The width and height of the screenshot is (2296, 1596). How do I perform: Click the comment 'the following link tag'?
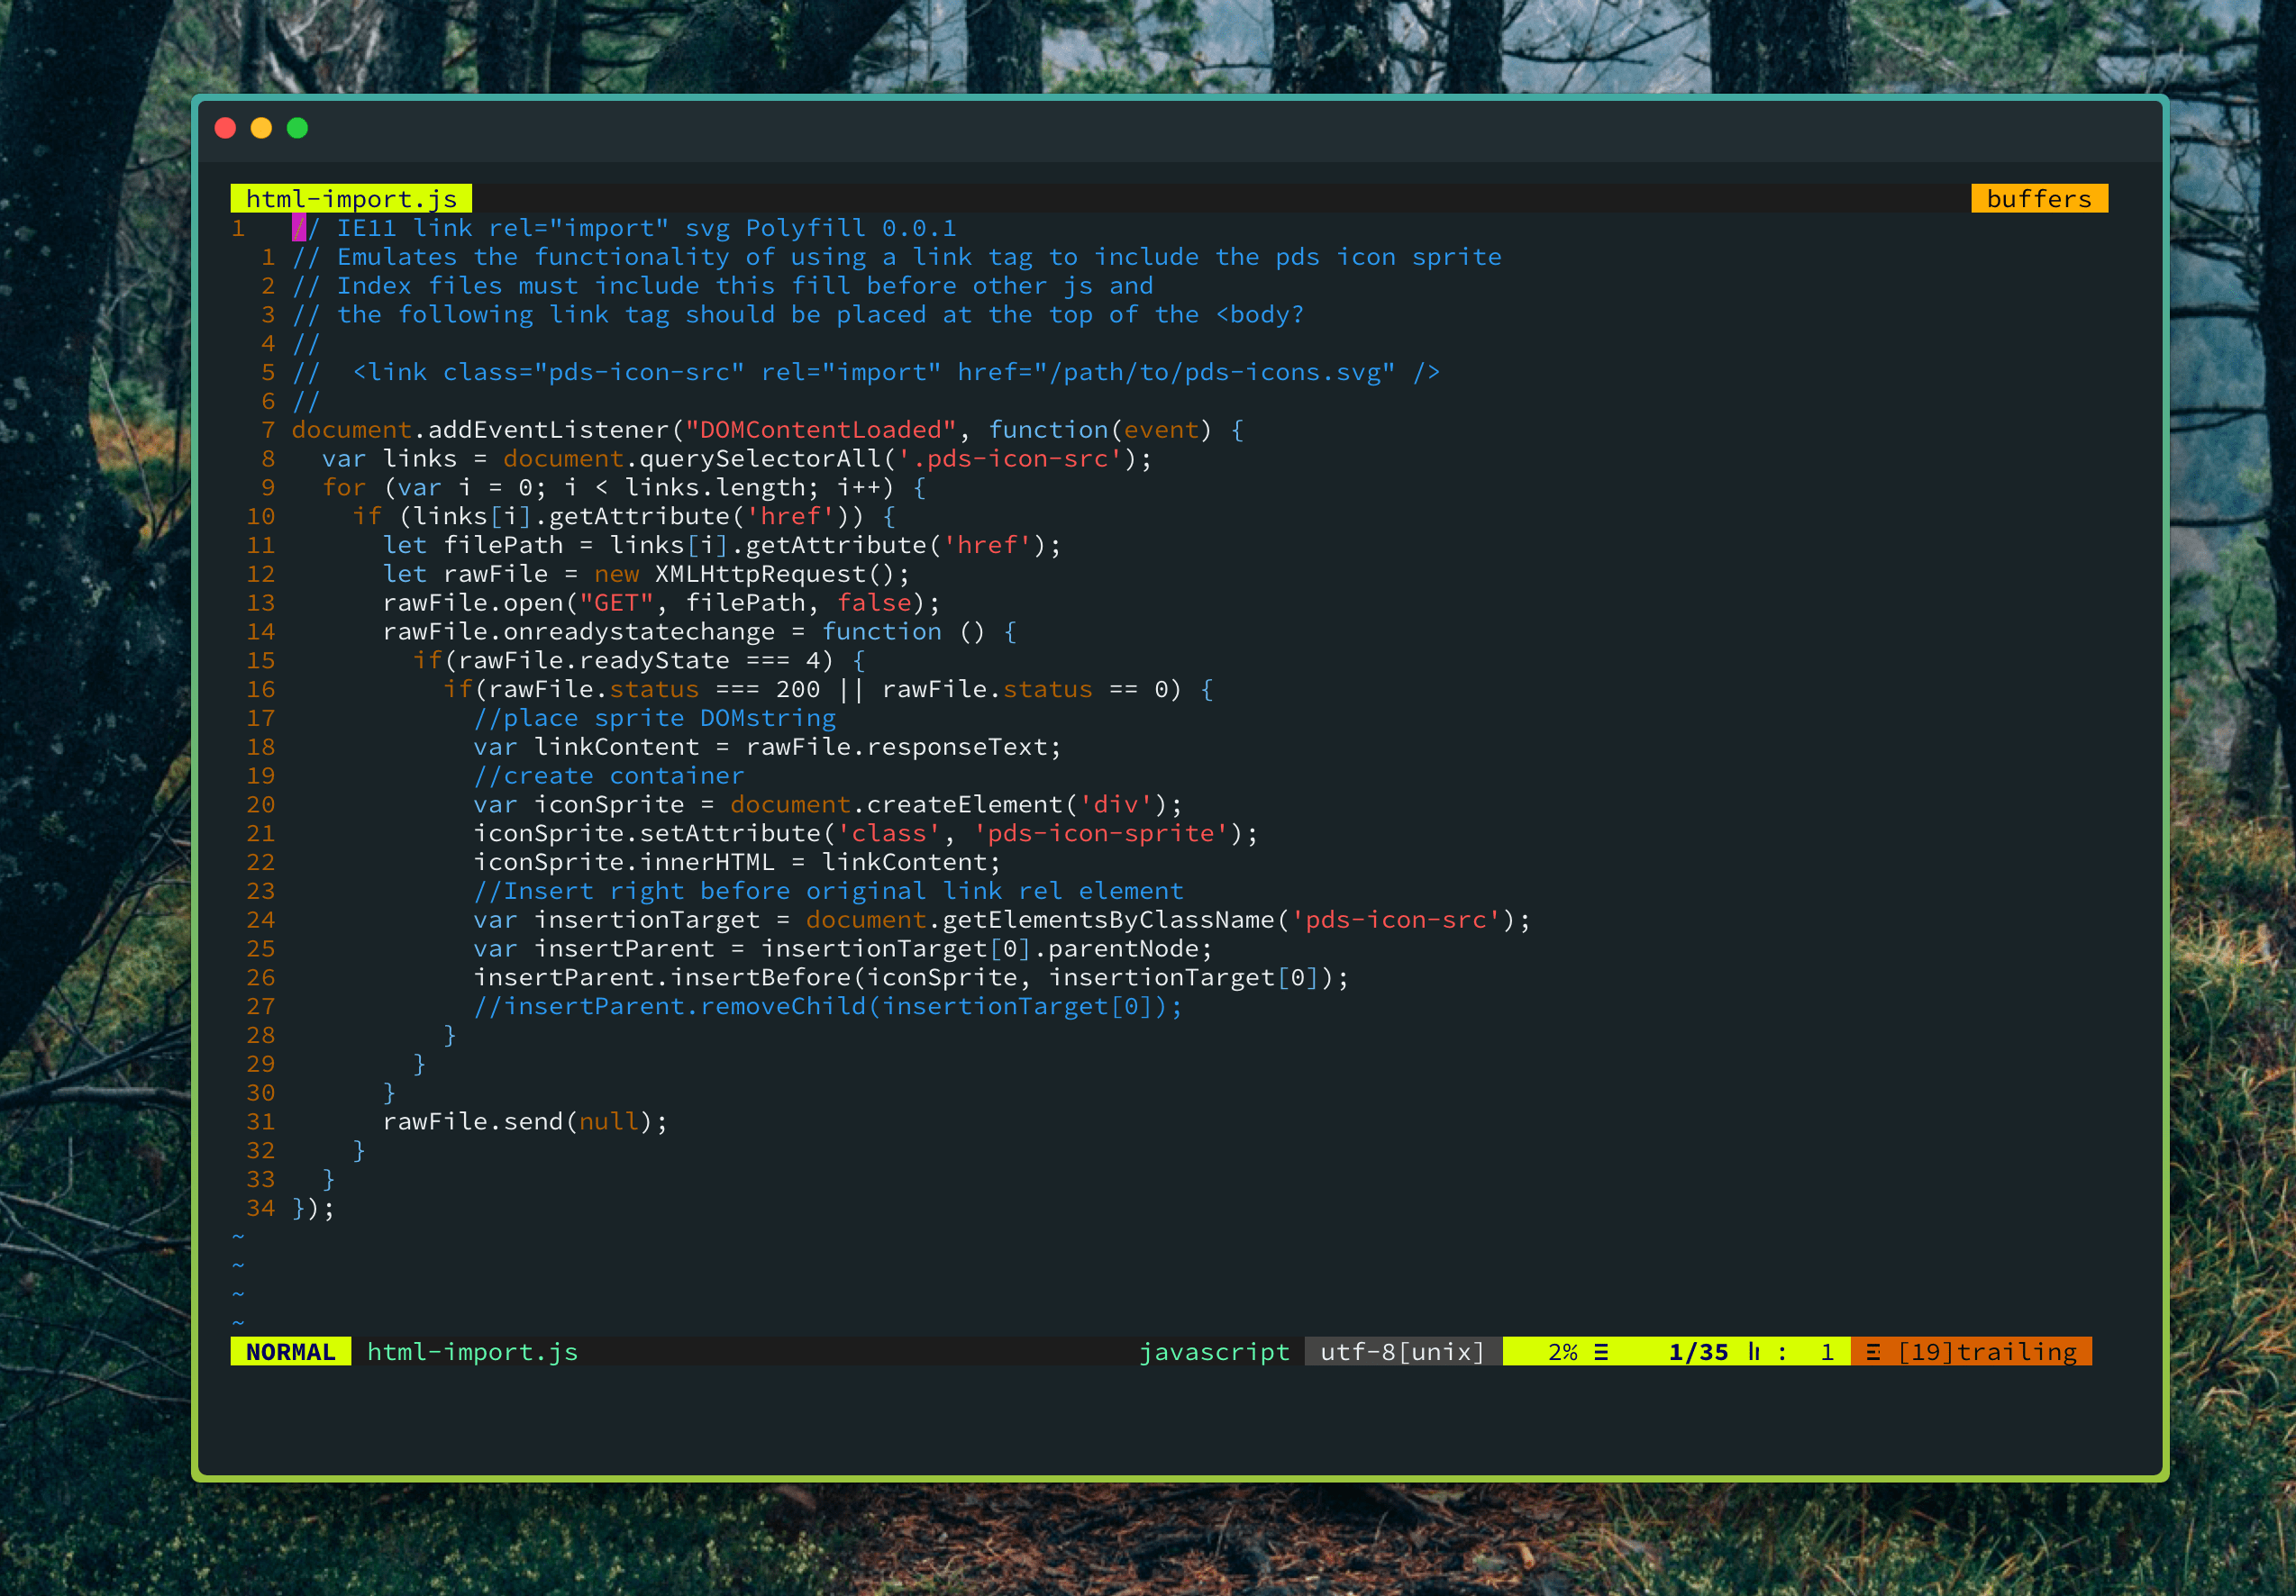(x=798, y=315)
